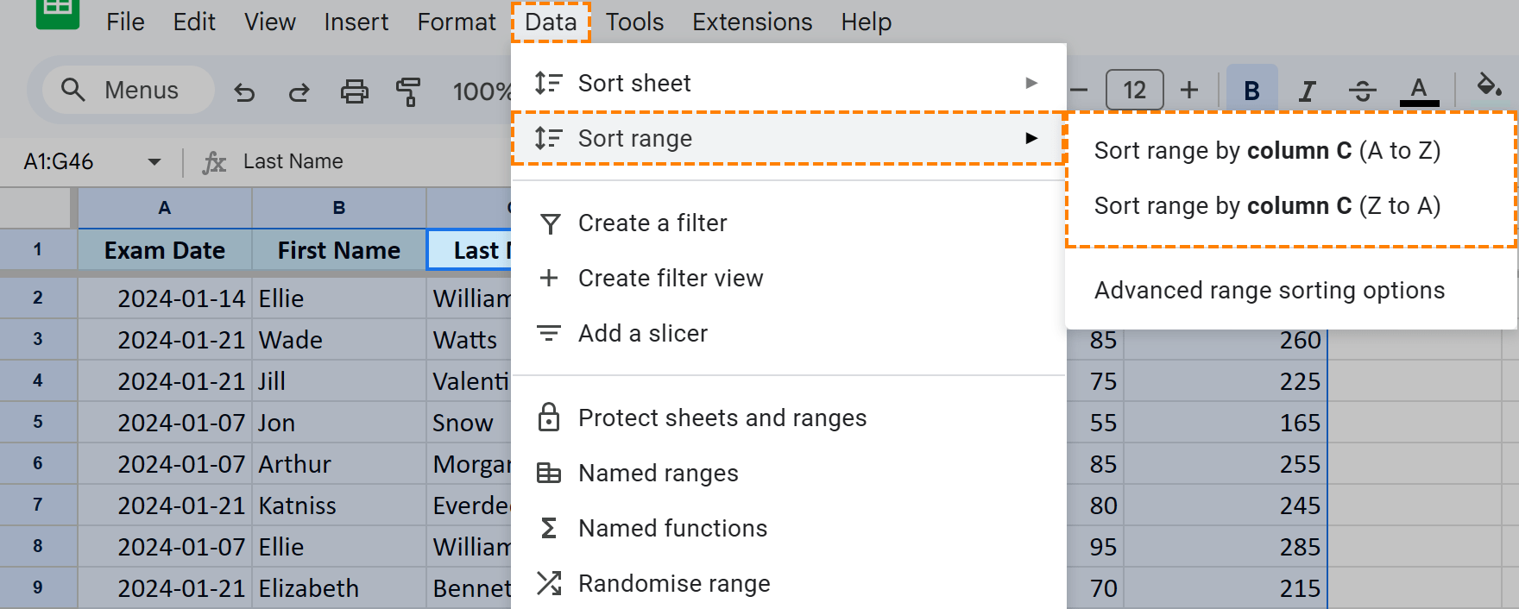1519x609 pixels.
Task: Click the cell with value 215
Action: (x=1226, y=588)
